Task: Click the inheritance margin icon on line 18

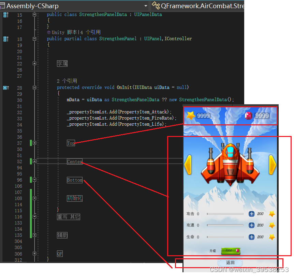Action: tap(6, 39)
